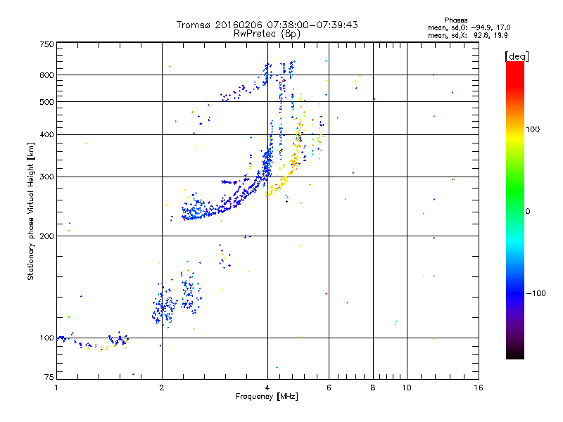Click the x-axis tick label '4'

pos(267,388)
